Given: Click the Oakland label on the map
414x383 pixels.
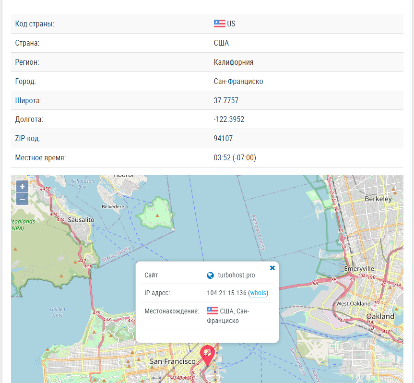Looking at the screenshot, I should pos(380,316).
